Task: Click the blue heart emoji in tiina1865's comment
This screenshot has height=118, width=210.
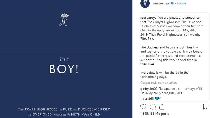Action: 157,98
